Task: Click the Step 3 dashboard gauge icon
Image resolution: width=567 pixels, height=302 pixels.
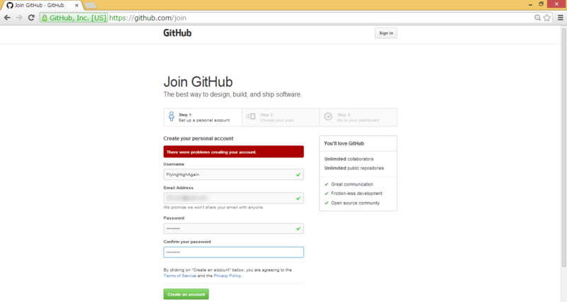Action: (x=328, y=116)
